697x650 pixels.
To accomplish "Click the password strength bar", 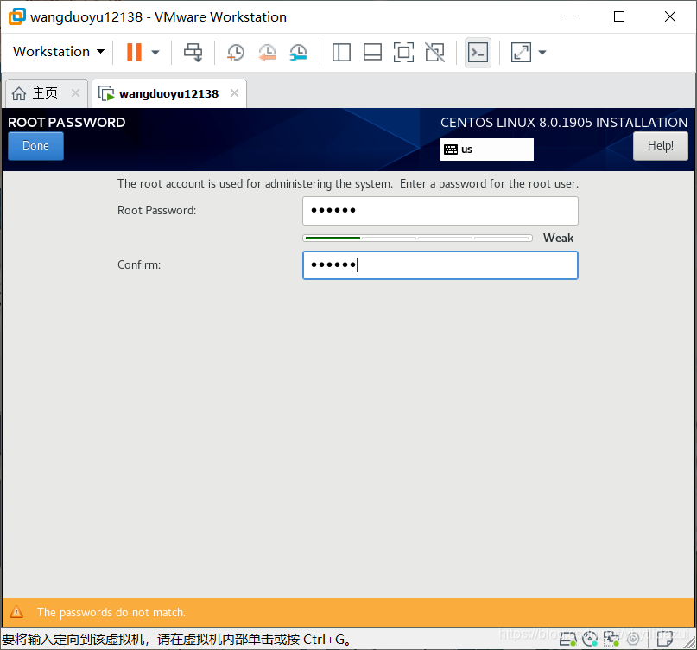I will click(x=417, y=238).
